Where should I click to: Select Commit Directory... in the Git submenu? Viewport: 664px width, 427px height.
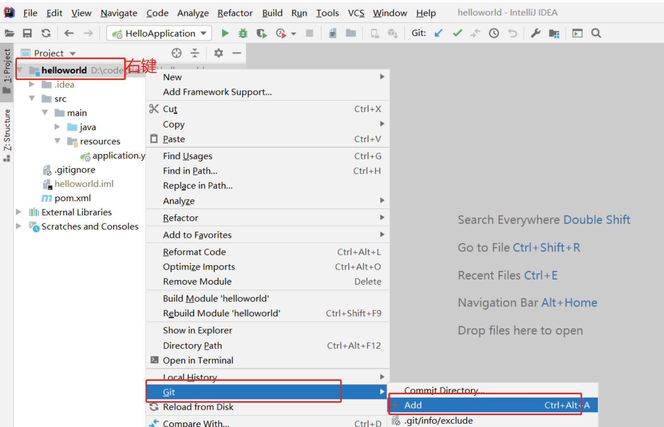click(x=493, y=391)
